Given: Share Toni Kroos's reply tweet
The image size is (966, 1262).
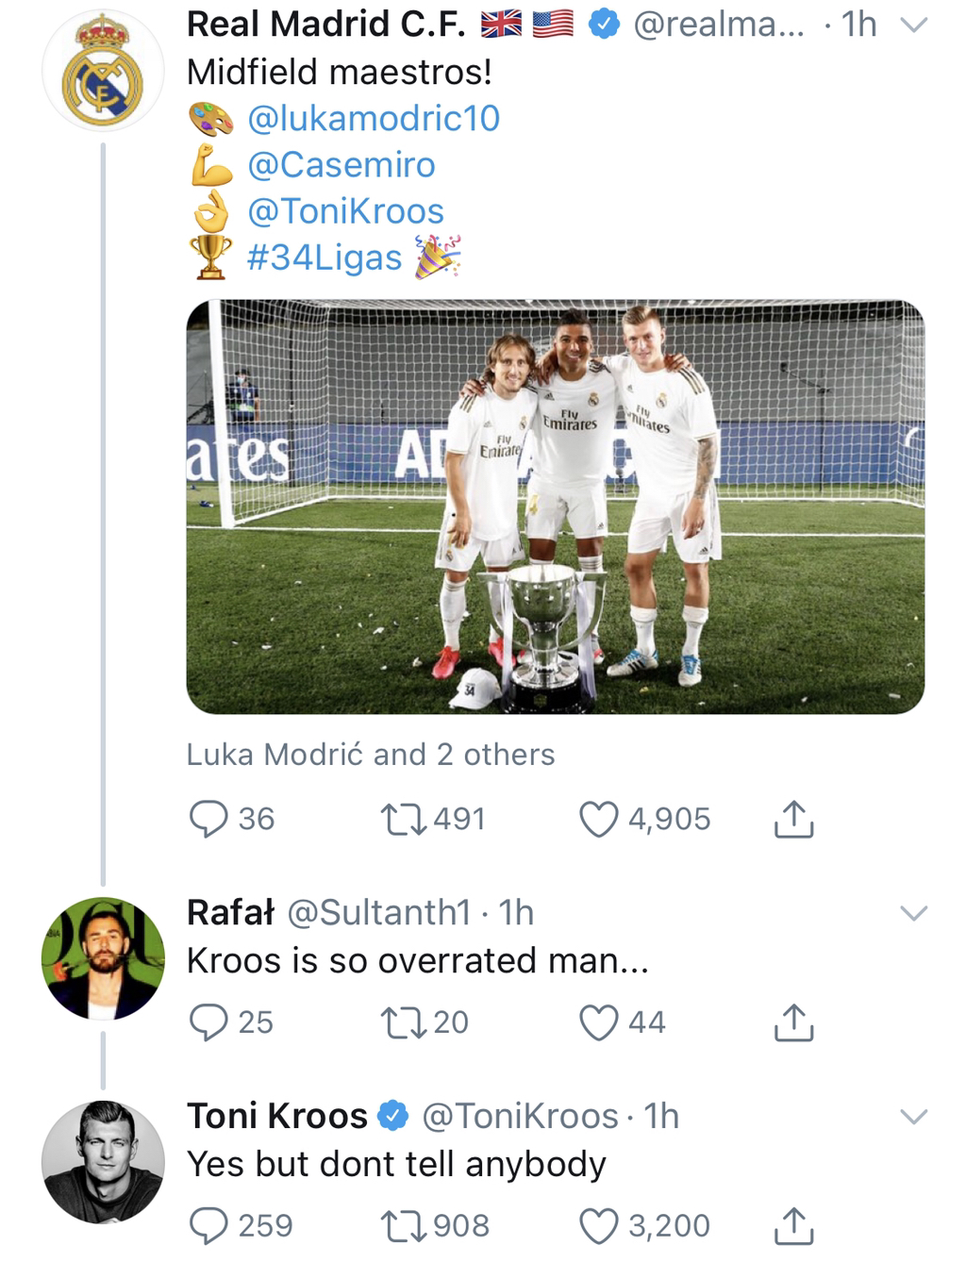Looking at the screenshot, I should click(x=793, y=1225).
